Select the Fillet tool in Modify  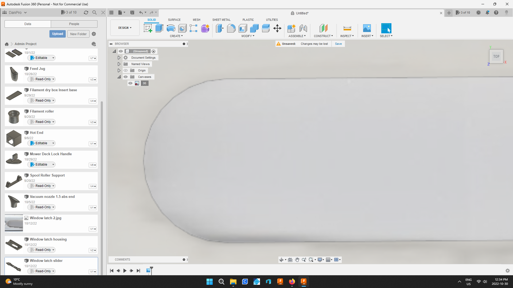(x=231, y=28)
